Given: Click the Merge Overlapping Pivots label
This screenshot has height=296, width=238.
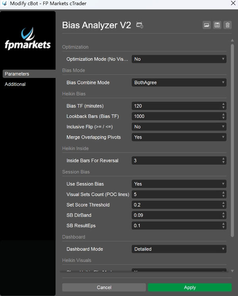Looking at the screenshot, I should pos(94,137).
